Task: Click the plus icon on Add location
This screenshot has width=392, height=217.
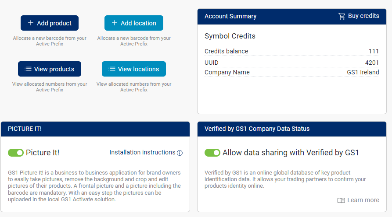Action: tap(114, 23)
